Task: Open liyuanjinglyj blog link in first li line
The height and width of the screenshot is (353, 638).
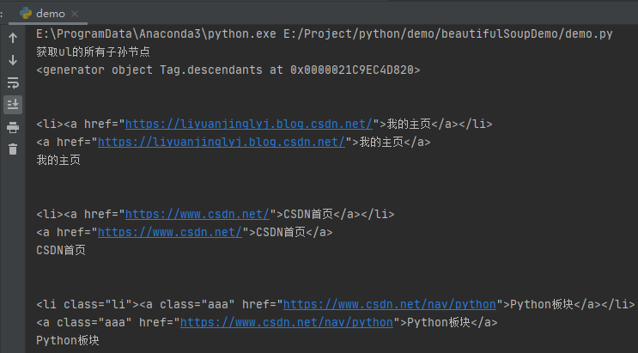Action: pyautogui.click(x=249, y=124)
